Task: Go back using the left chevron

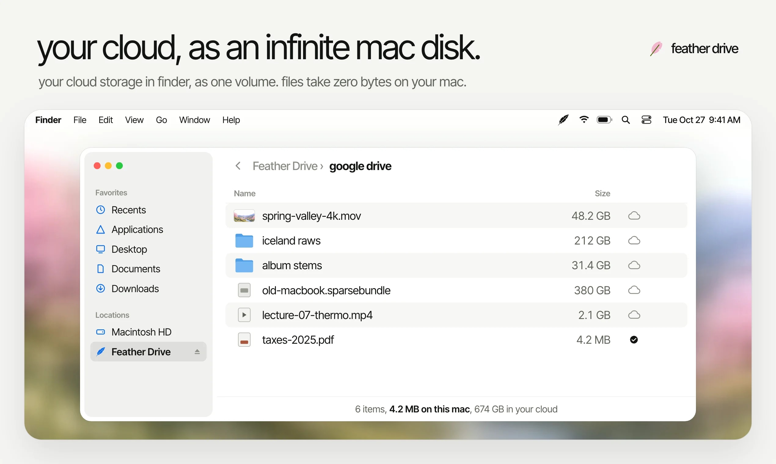Action: (x=238, y=166)
